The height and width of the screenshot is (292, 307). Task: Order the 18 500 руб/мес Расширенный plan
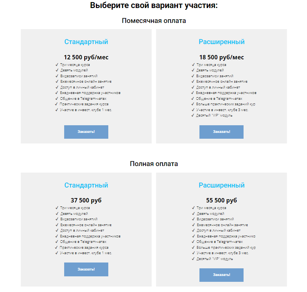221,132
